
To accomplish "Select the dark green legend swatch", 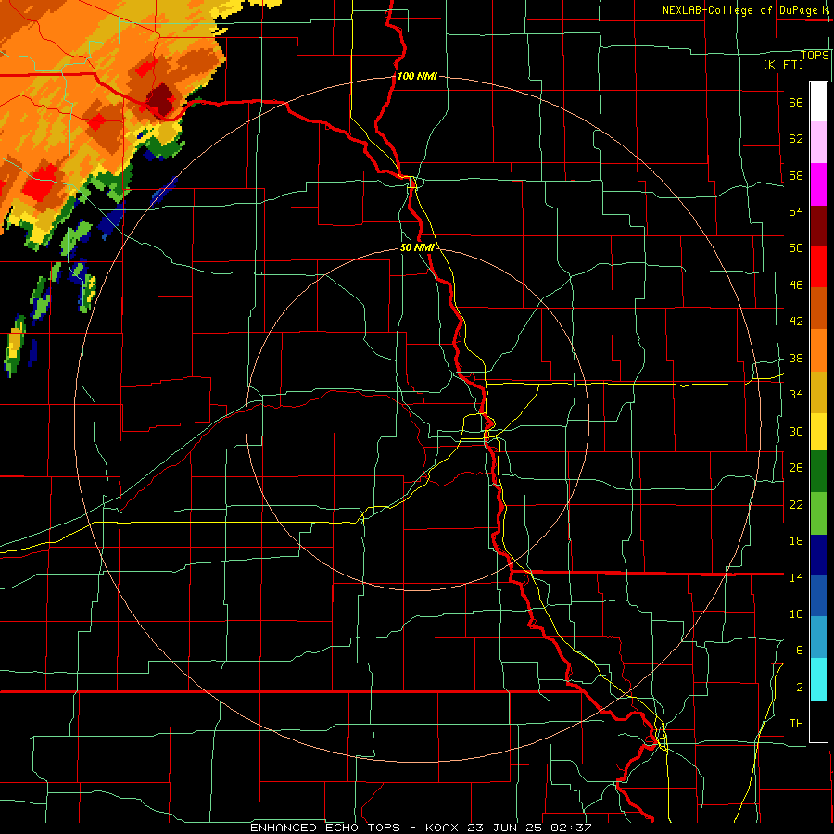I will coord(818,471).
